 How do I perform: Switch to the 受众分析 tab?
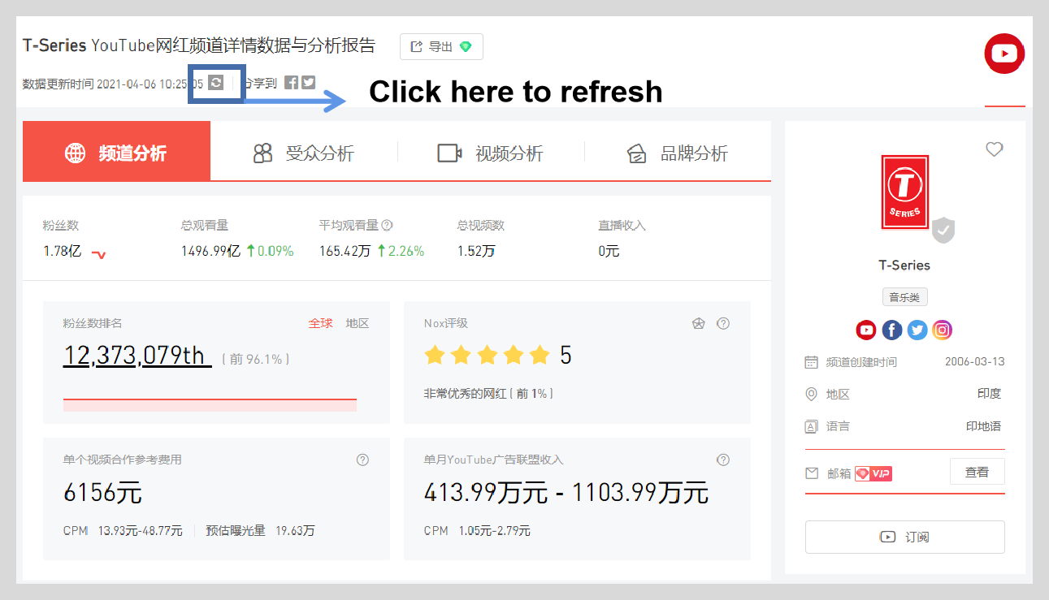(304, 153)
